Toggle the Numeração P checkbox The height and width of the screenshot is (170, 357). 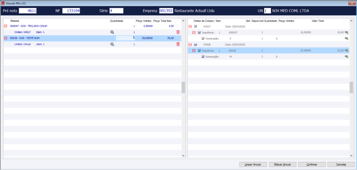click(203, 38)
